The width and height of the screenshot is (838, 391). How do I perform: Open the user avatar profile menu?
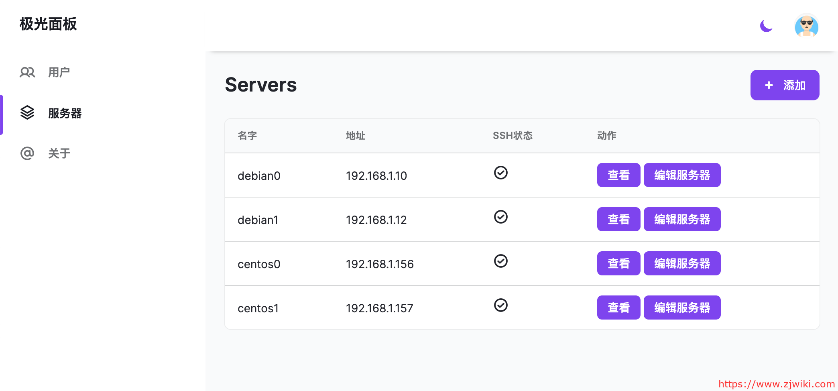806,26
